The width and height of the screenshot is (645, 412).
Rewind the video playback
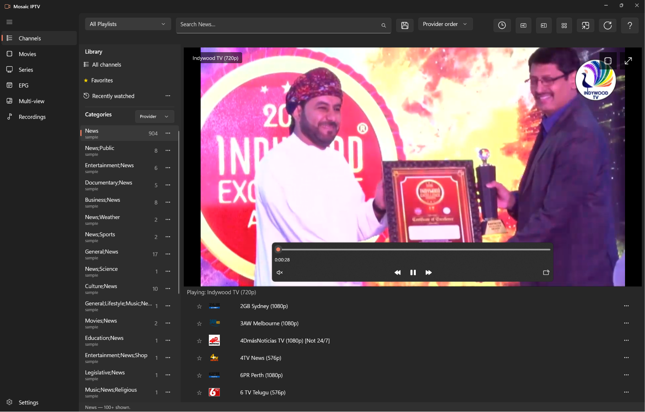pyautogui.click(x=397, y=272)
